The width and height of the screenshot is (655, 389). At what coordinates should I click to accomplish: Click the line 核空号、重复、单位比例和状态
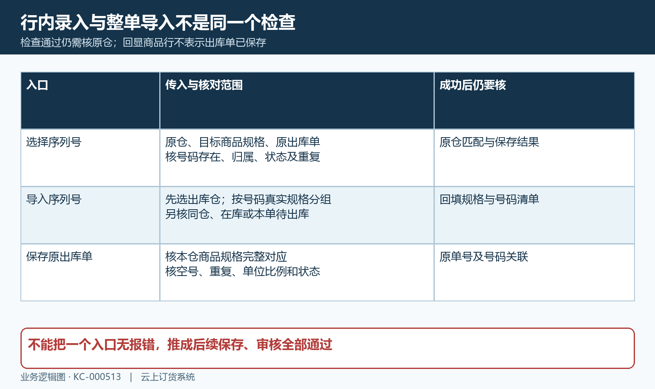pos(242,271)
